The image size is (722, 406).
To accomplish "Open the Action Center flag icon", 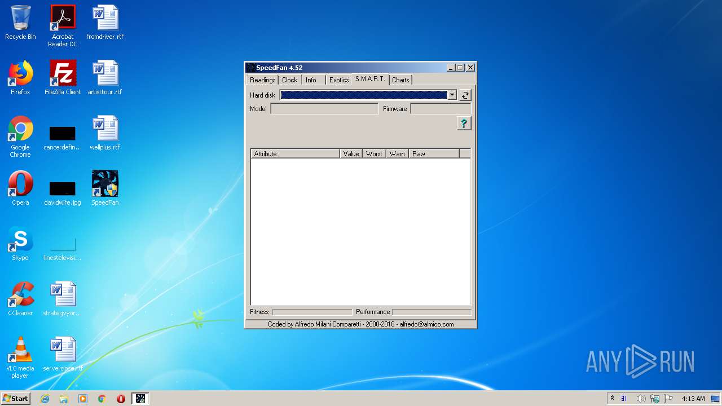I will [x=668, y=399].
